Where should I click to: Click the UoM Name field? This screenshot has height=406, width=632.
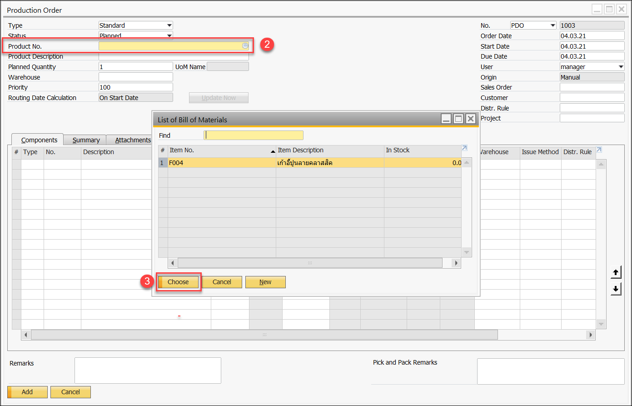coord(228,66)
